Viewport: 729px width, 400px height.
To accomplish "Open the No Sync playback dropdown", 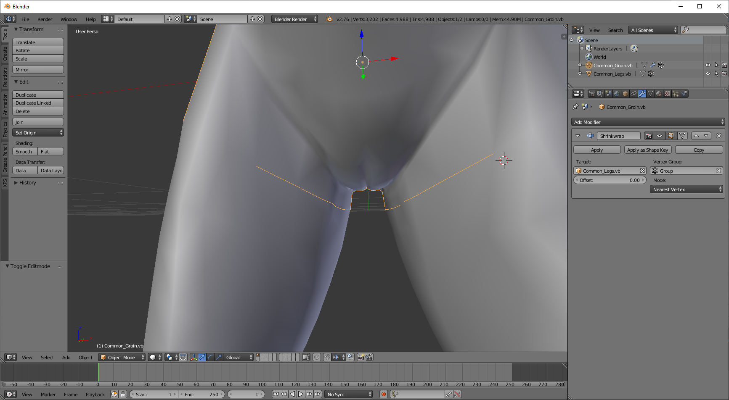I will click(348, 394).
